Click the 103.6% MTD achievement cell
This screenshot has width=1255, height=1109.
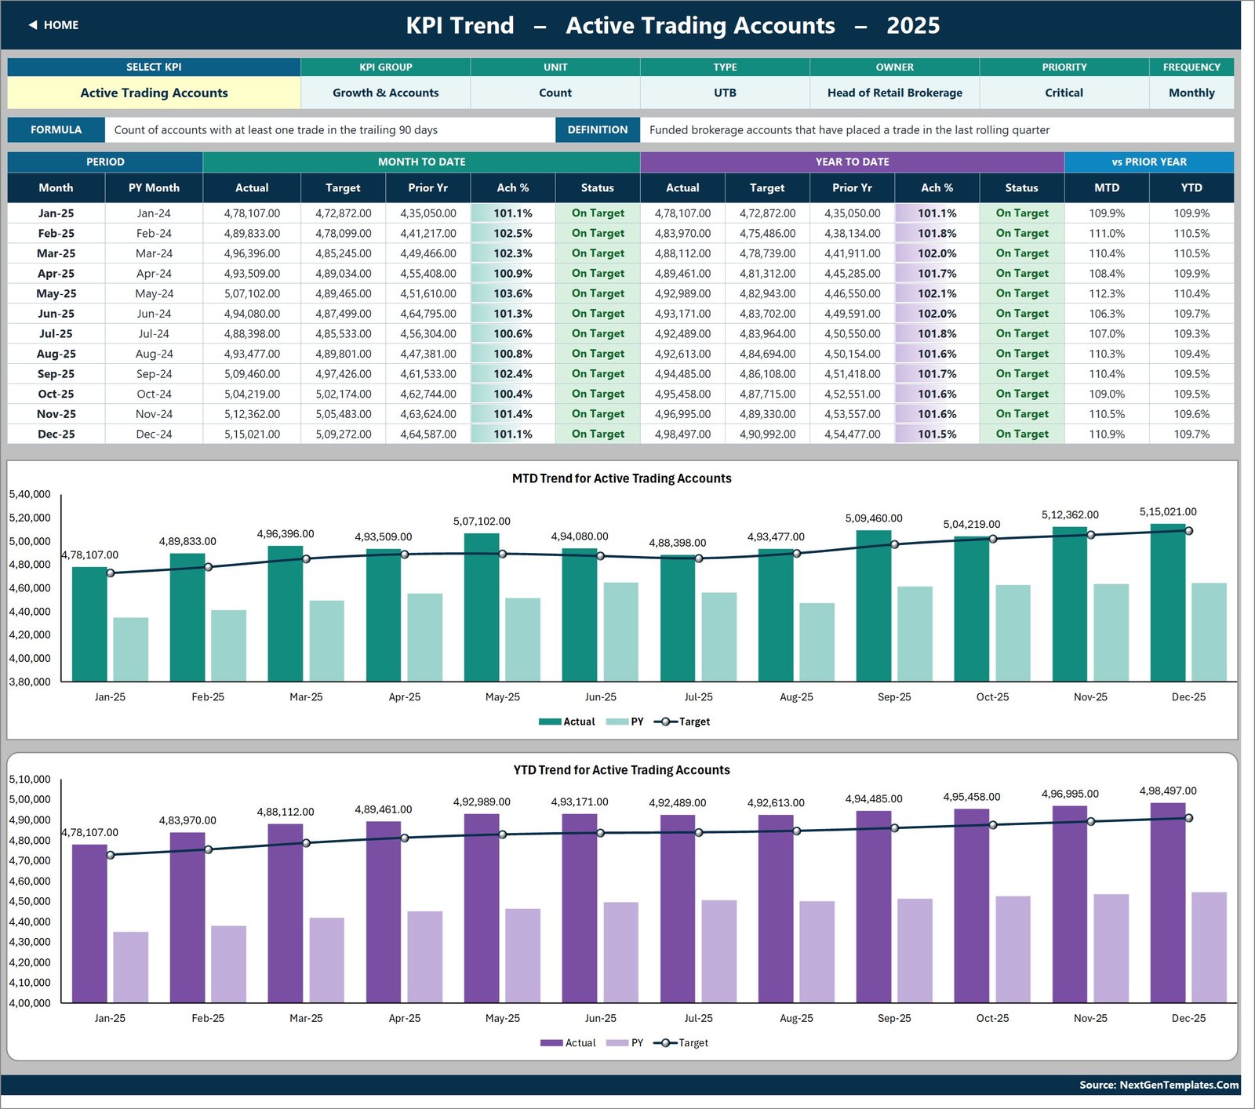513,293
